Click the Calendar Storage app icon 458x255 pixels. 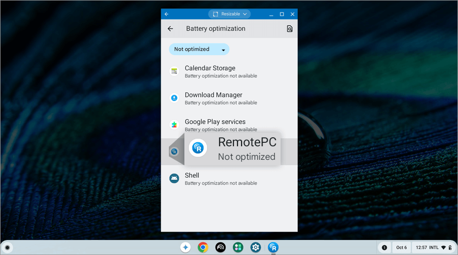click(x=174, y=71)
